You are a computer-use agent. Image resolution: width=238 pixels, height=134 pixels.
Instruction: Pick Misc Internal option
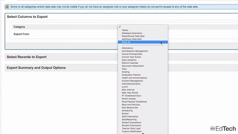128,90
